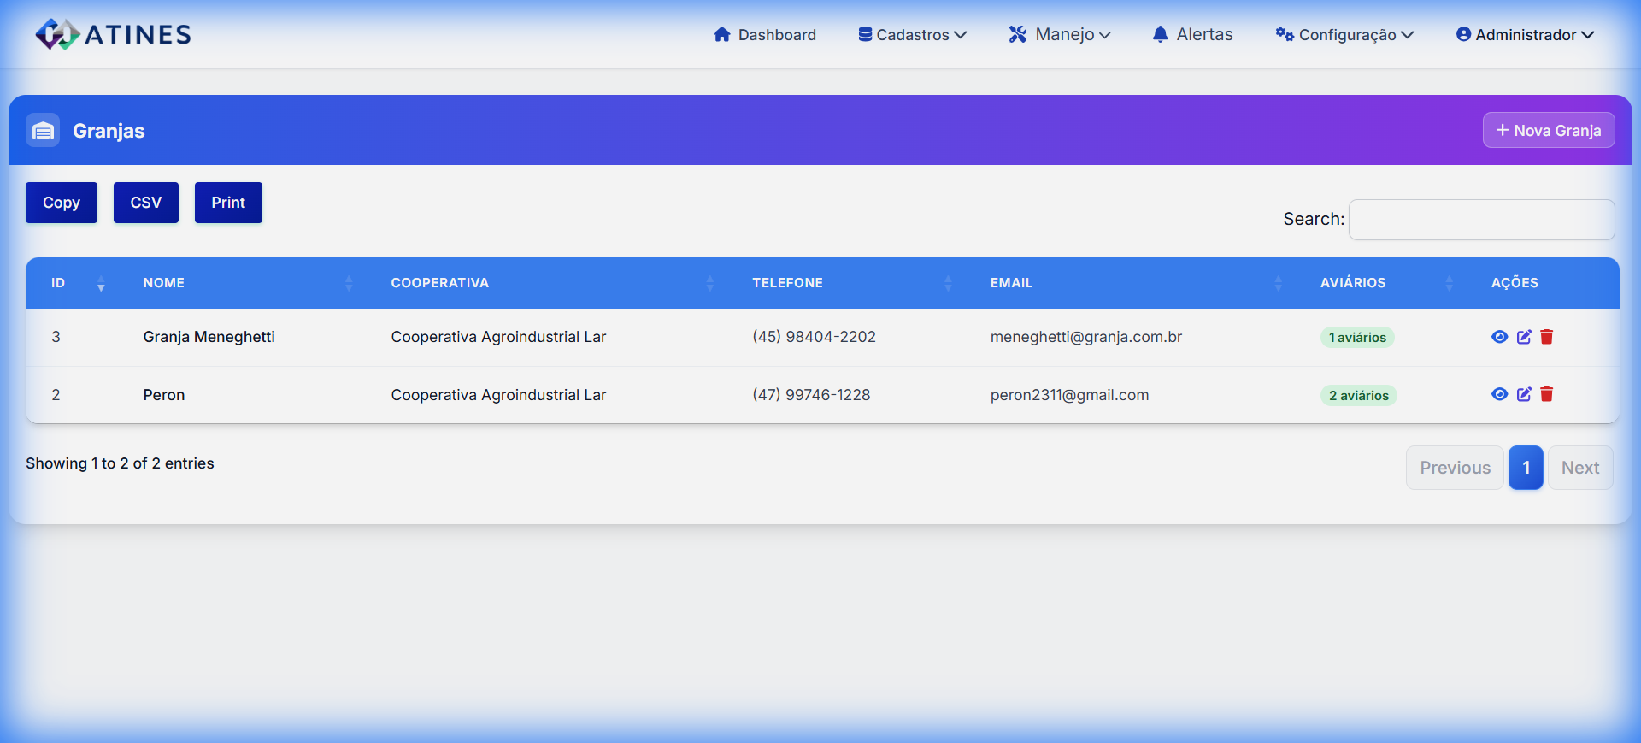
Task: Open Alertas via the bell icon
Action: click(x=1160, y=34)
